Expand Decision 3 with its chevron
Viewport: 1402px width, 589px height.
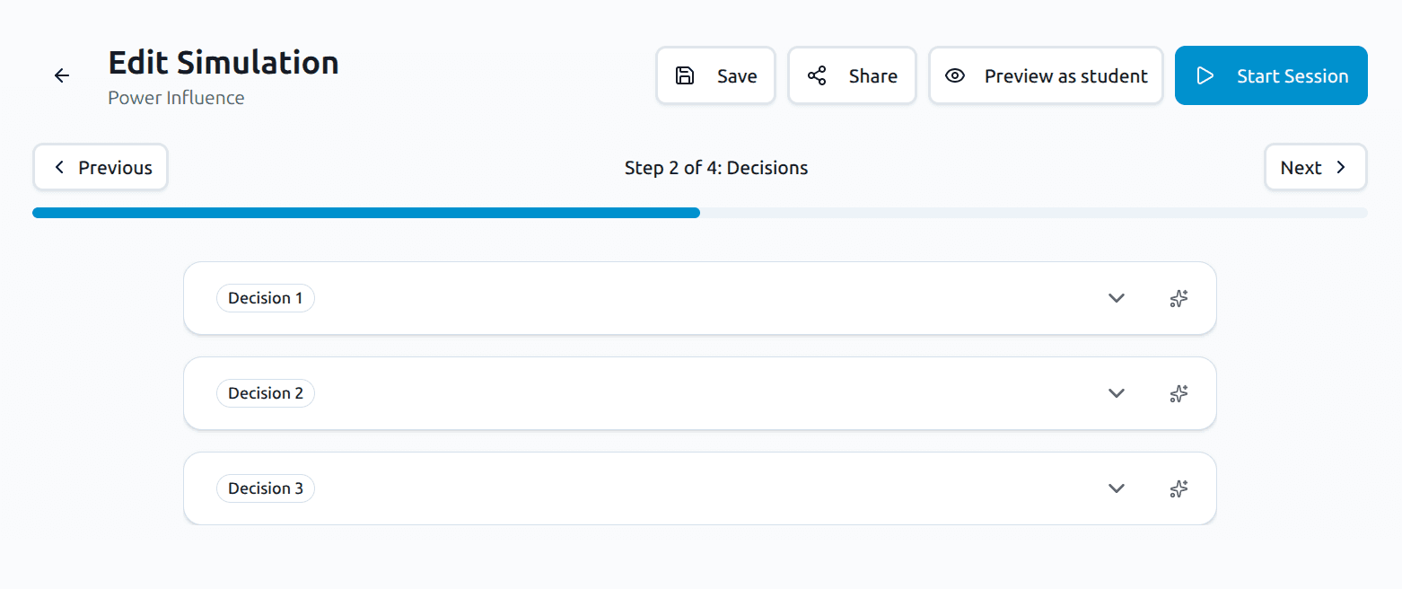coord(1117,488)
